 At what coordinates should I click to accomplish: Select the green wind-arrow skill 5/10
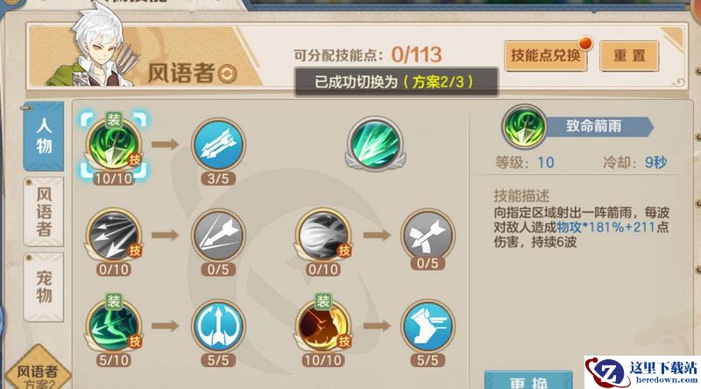click(114, 327)
